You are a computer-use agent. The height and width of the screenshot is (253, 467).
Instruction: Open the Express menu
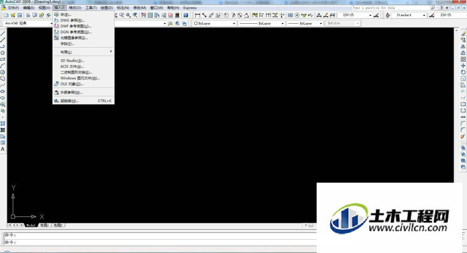(x=190, y=8)
